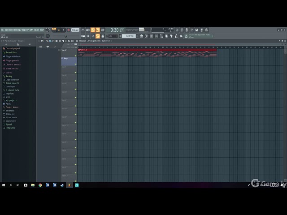The image size is (287, 215).
Task: Click the microphone recording icon
Action: pos(187,30)
